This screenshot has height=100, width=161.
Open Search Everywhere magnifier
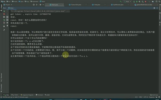pyautogui.click(x=159, y=2)
